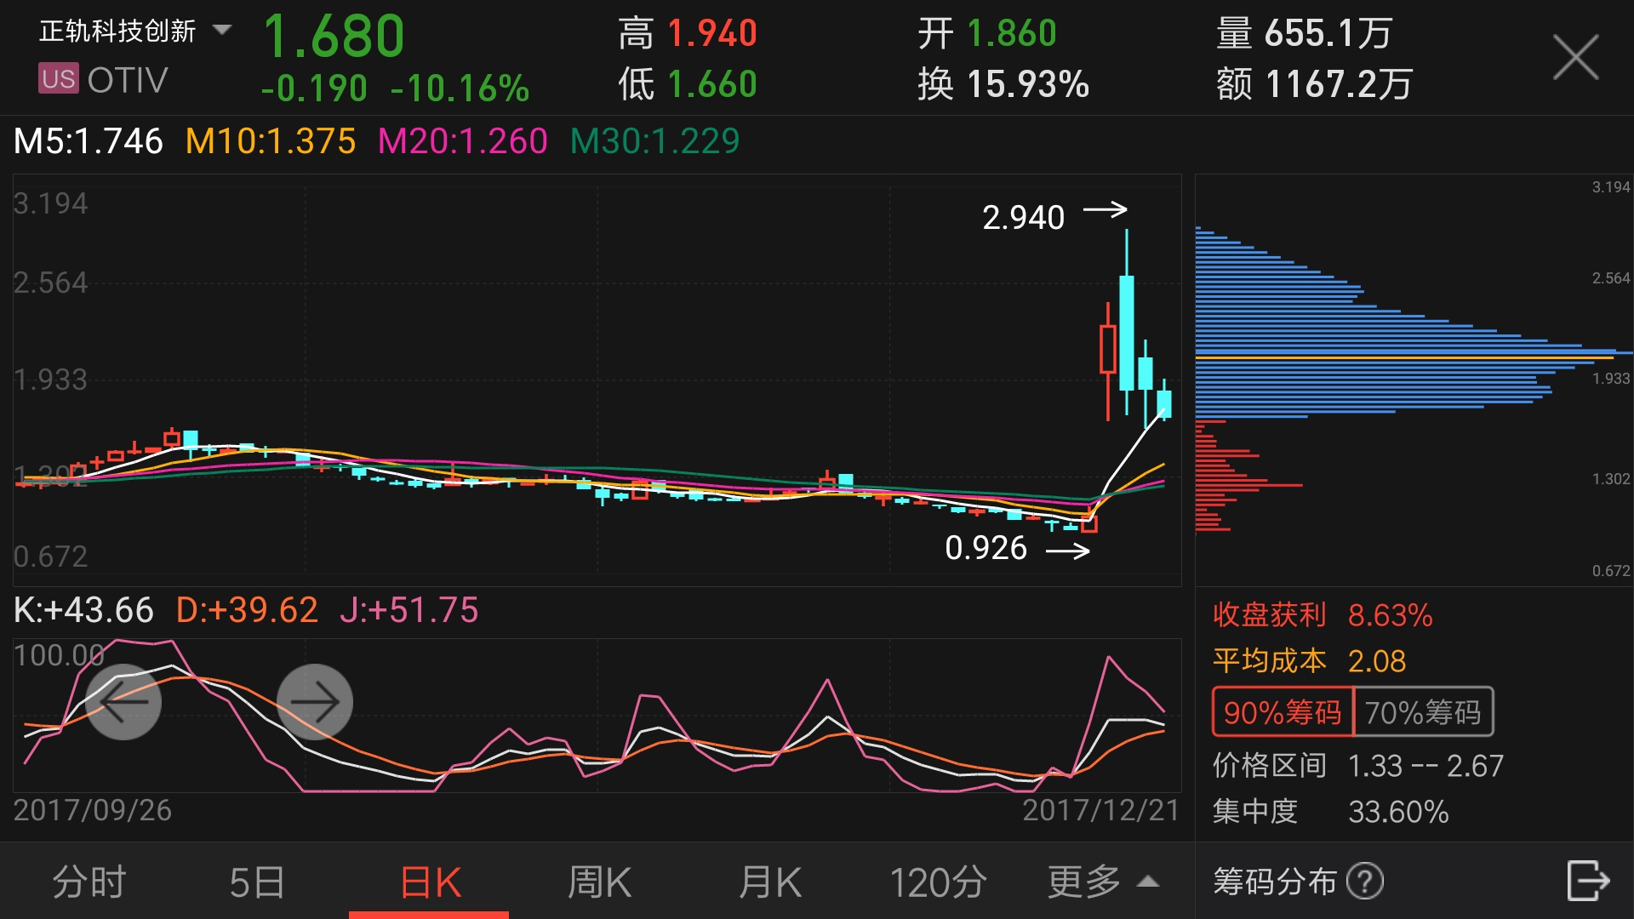Image resolution: width=1634 pixels, height=919 pixels.
Task: Click the 筹码分布 label button
Action: click(1275, 882)
